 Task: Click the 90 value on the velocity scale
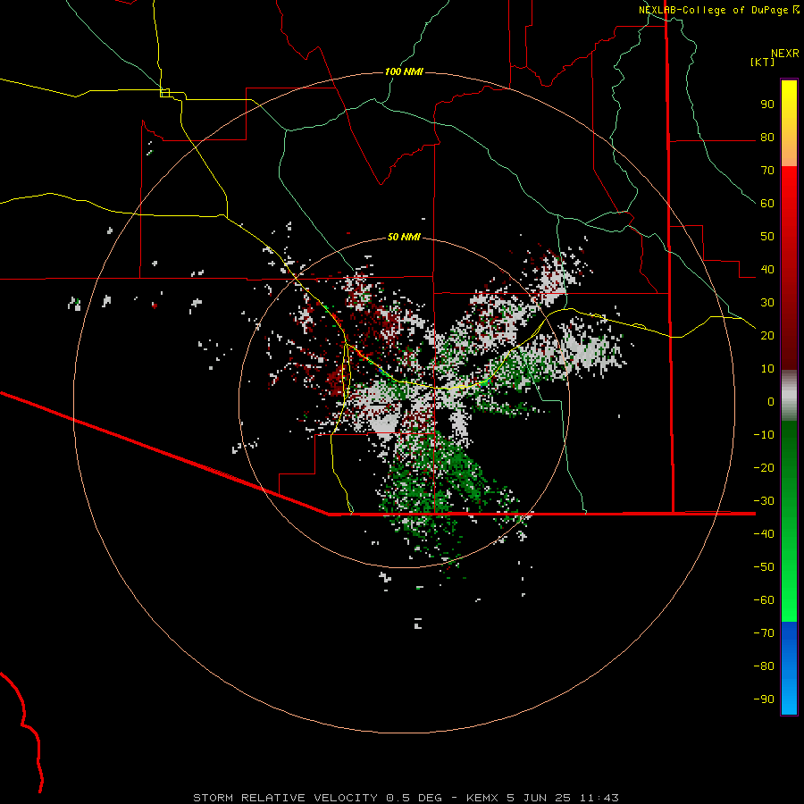click(767, 105)
